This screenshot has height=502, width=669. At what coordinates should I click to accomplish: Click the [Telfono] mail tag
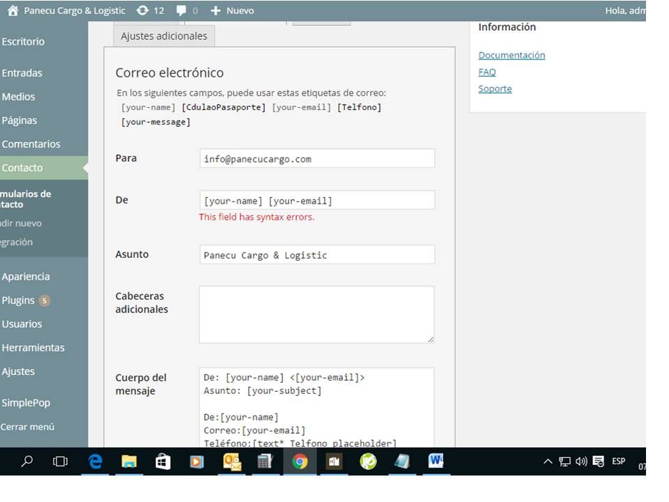click(360, 107)
